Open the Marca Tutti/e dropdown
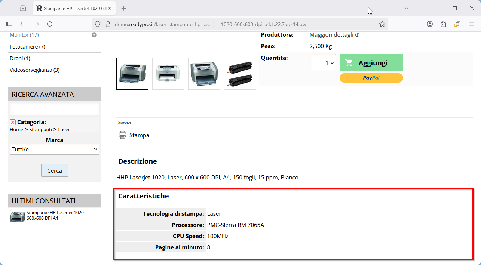This screenshot has height=265, width=481. click(55, 149)
